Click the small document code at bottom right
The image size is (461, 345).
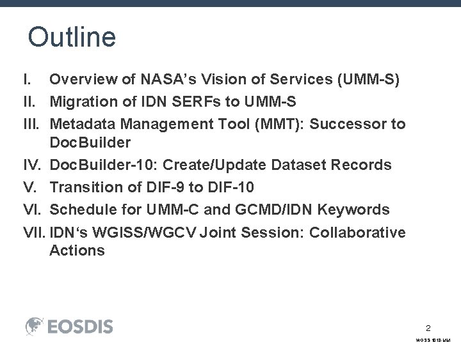(x=433, y=340)
